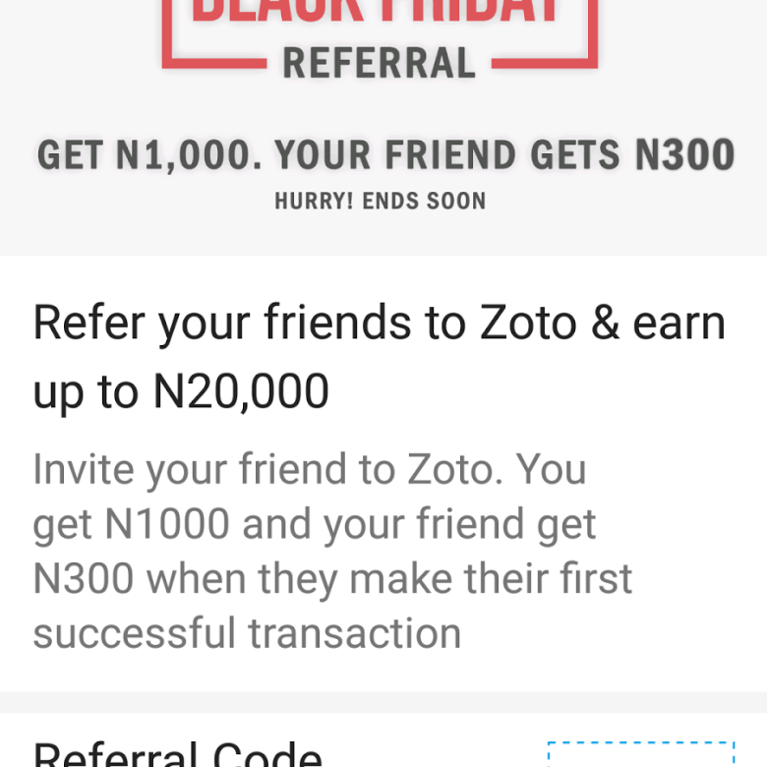Click the 'successful transaction' text
The width and height of the screenshot is (767, 767).
point(247,633)
